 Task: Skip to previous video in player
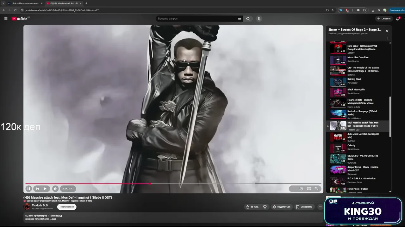coord(38,189)
